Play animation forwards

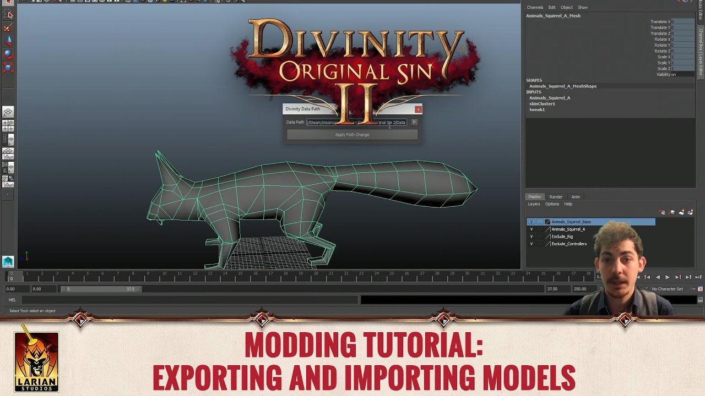pos(668,278)
